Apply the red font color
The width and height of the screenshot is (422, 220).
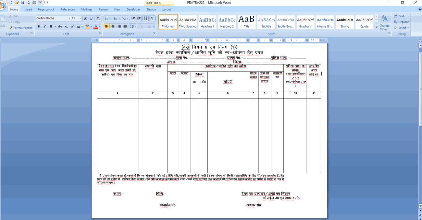[95, 27]
